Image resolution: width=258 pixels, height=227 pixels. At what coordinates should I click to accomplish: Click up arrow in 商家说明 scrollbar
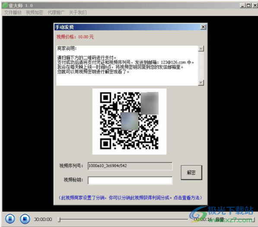click(x=201, y=49)
